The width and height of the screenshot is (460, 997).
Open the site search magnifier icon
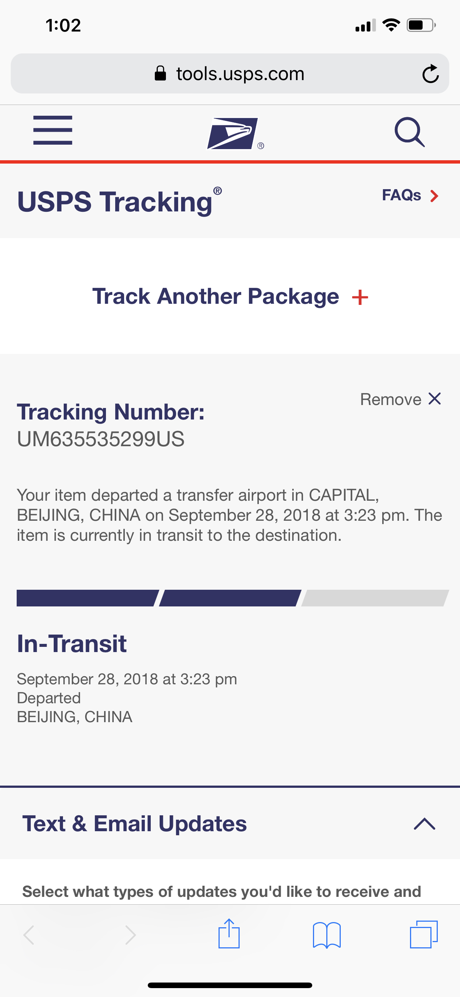coord(410,132)
